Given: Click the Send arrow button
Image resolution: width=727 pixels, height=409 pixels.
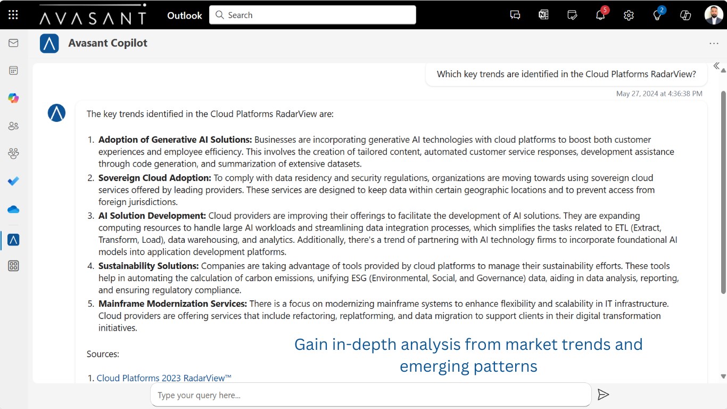Looking at the screenshot, I should pyautogui.click(x=603, y=395).
